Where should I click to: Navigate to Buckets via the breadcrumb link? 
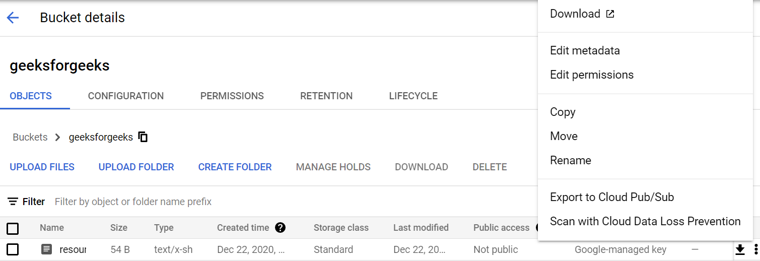(x=30, y=137)
